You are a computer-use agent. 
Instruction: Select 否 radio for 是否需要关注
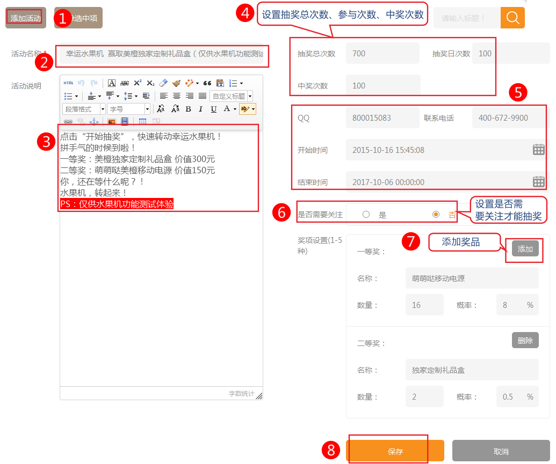coord(436,215)
